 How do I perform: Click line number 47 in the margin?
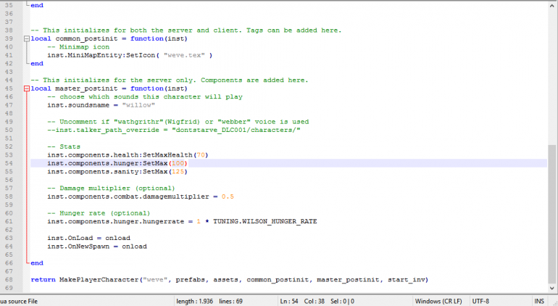click(10, 104)
